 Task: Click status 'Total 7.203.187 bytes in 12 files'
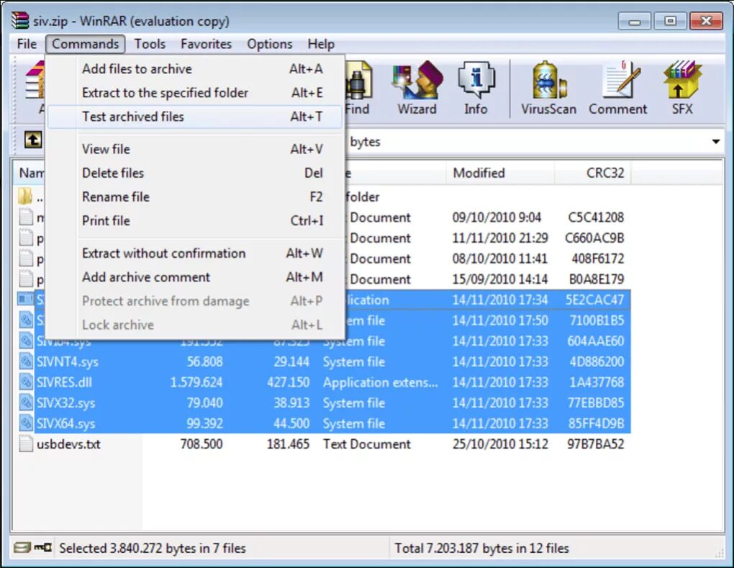481,548
